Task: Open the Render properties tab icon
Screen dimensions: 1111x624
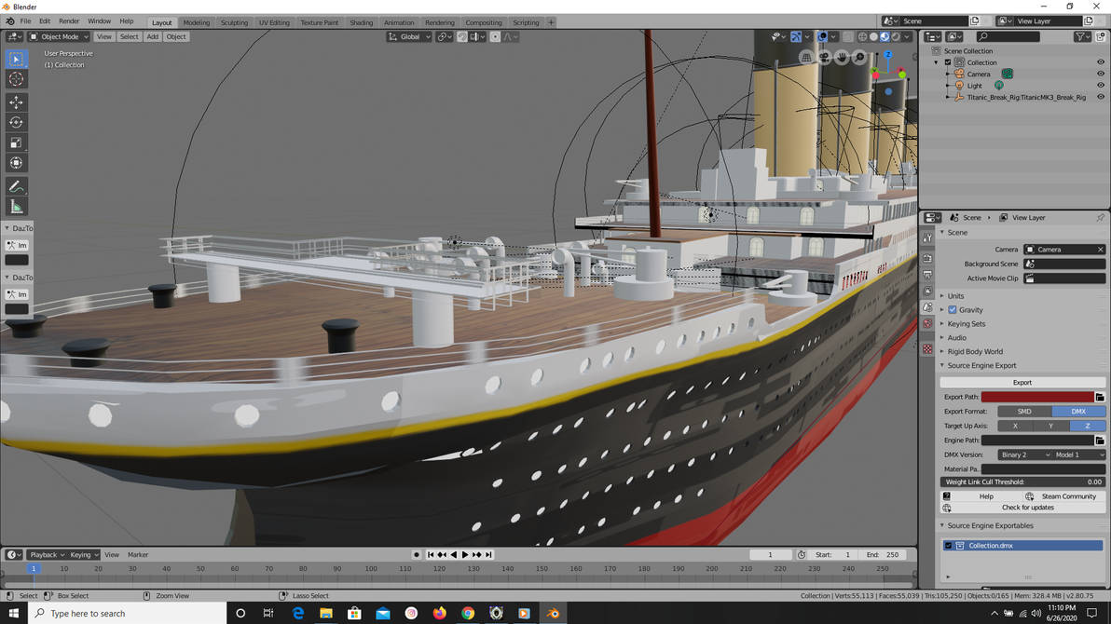Action: tap(927, 259)
